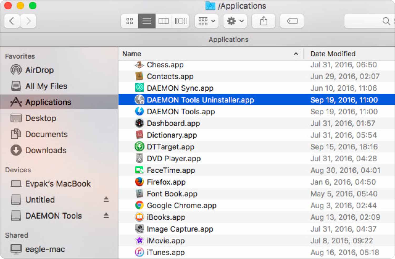
Task: Click the DAEMON Tools.app icon
Action: [x=139, y=111]
